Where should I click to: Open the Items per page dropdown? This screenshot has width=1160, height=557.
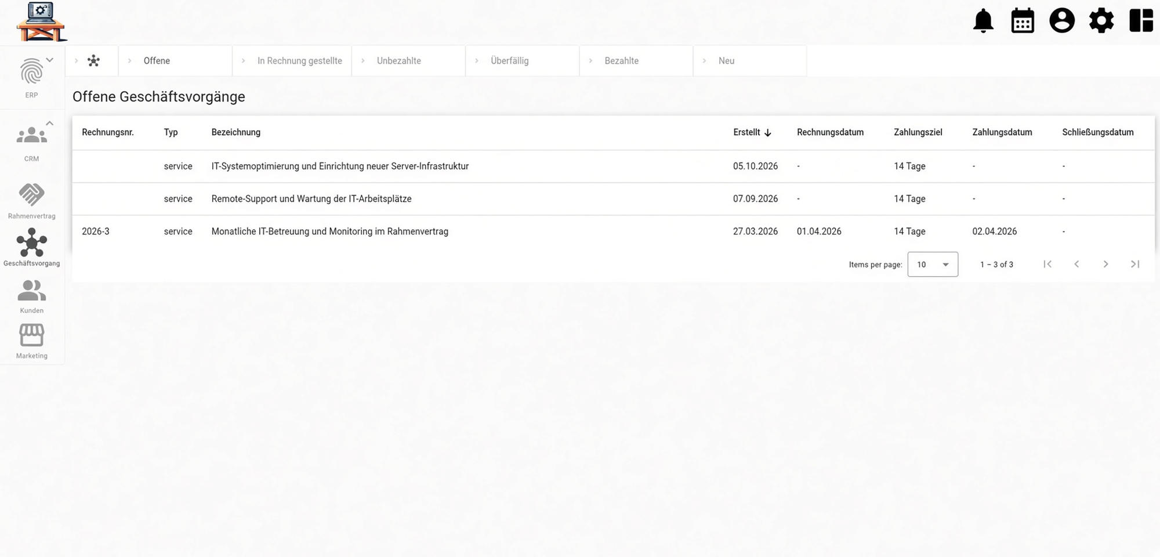click(x=933, y=265)
